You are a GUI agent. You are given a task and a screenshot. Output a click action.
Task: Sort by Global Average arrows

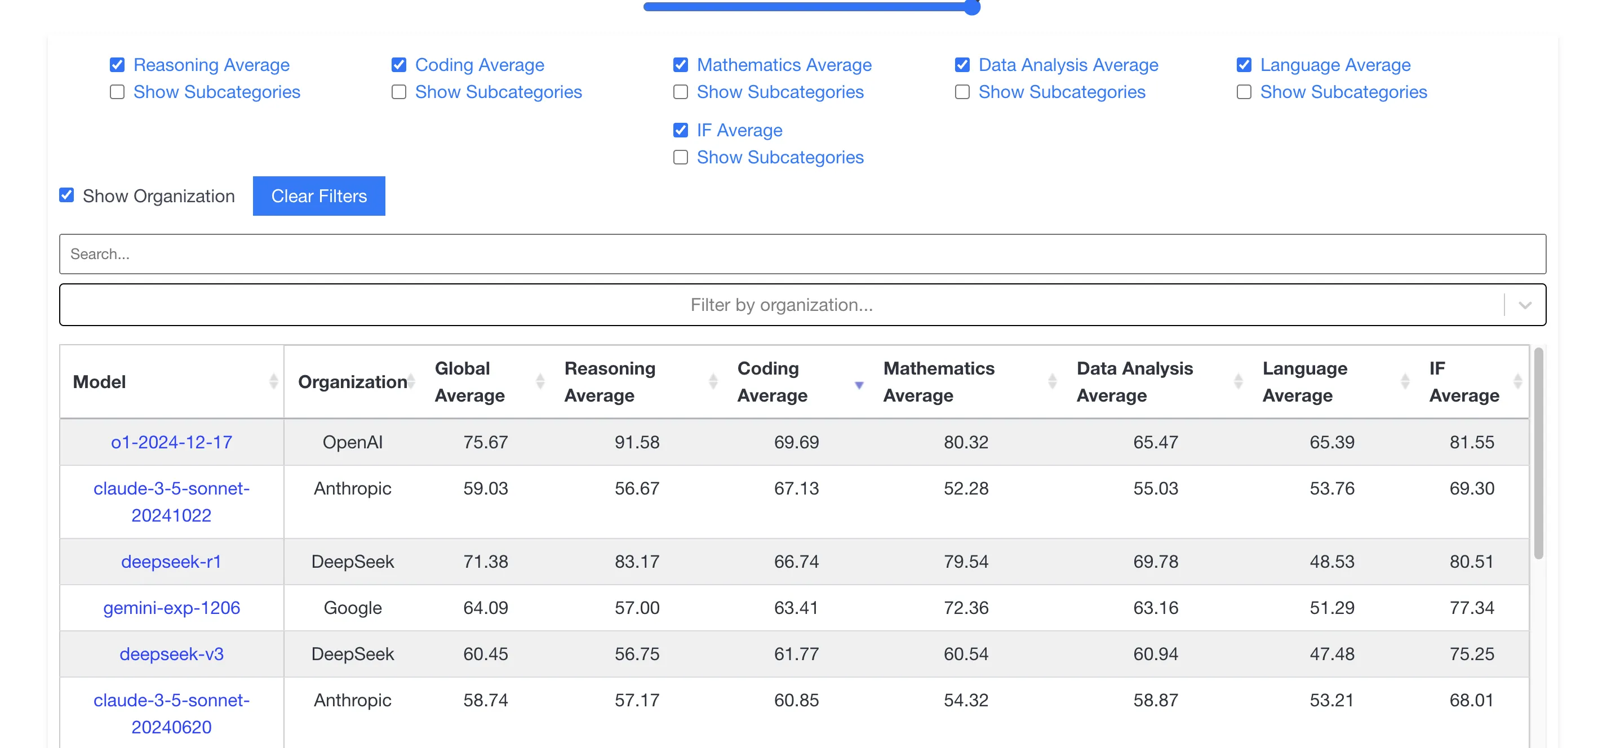[540, 381]
